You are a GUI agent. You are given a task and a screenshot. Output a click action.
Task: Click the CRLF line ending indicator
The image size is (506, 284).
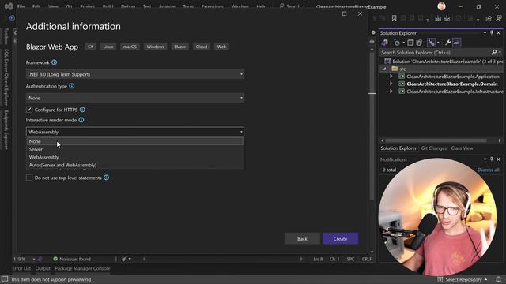pyautogui.click(x=367, y=259)
